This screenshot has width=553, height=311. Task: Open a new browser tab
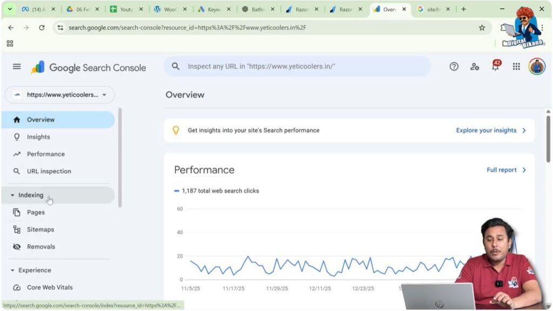(463, 9)
